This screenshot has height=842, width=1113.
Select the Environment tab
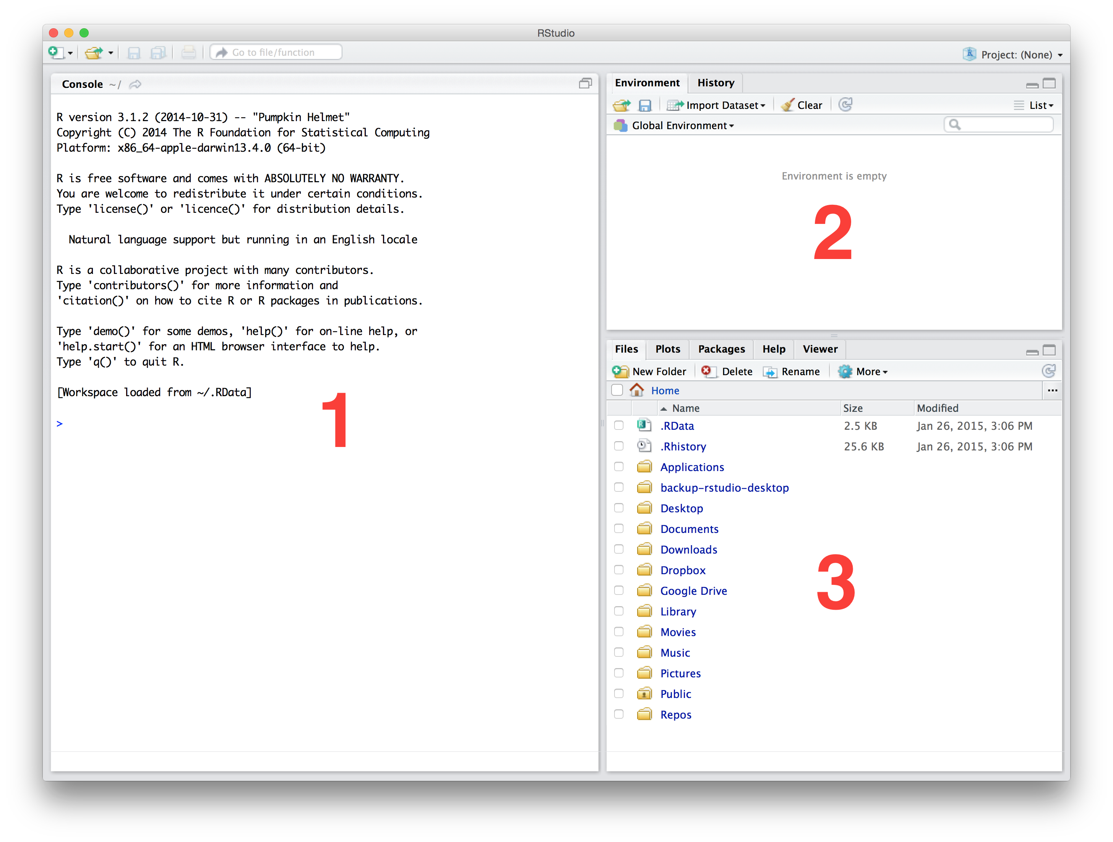(x=646, y=82)
